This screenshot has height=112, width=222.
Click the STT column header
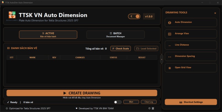[x=12, y=58]
